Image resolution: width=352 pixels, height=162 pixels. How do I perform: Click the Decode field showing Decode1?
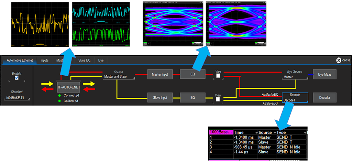click(x=295, y=100)
